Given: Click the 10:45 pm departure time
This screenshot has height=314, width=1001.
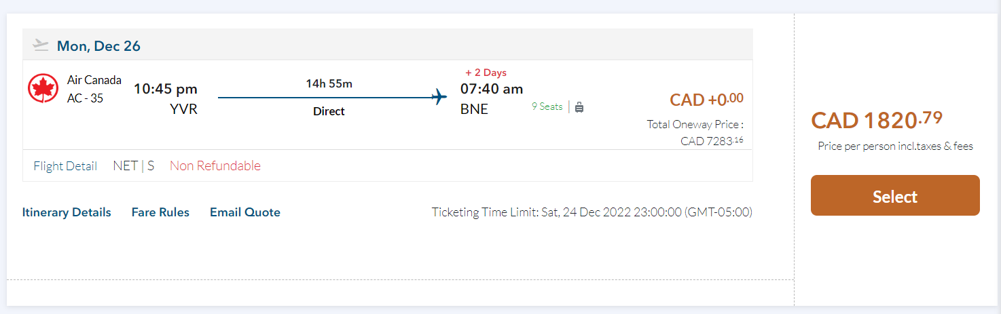Looking at the screenshot, I should click(166, 89).
